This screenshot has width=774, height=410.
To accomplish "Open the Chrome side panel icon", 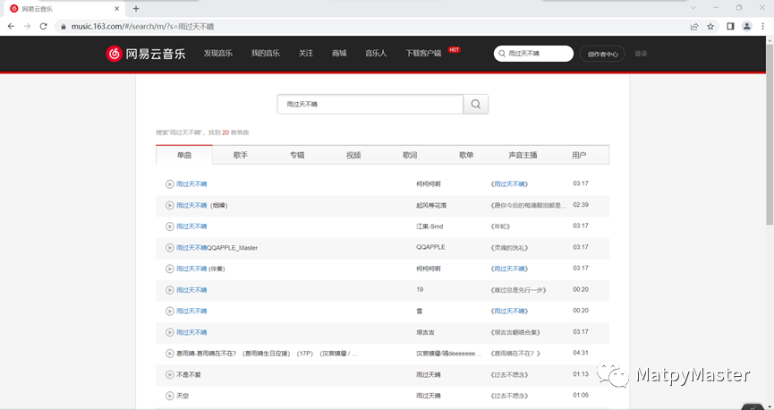I will pos(730,27).
